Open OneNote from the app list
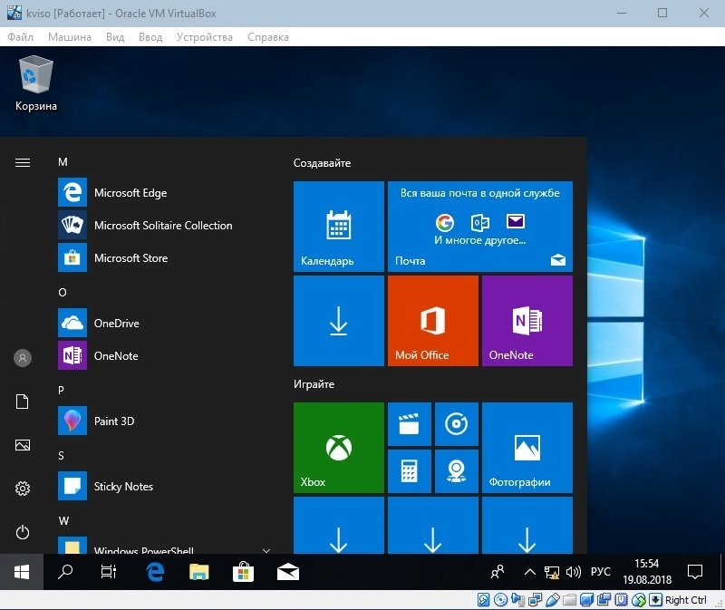725x610 pixels. [162, 355]
